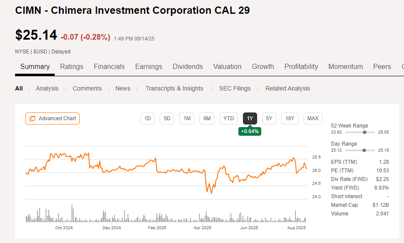404x243 pixels.
Task: Select the 10Y chart range
Action: 290,118
